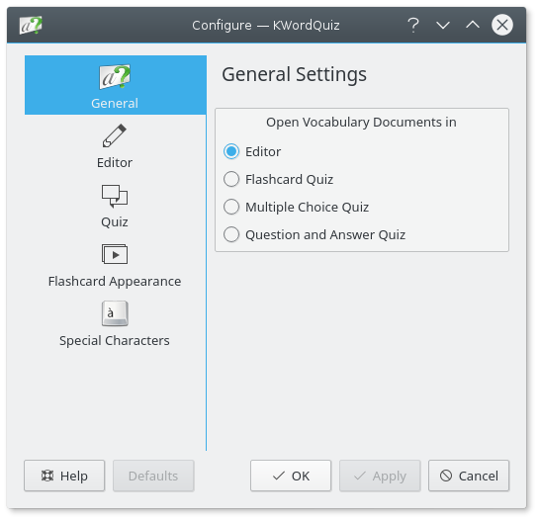
Task: Open the Quiz speech bubbles icon
Action: pyautogui.click(x=115, y=196)
